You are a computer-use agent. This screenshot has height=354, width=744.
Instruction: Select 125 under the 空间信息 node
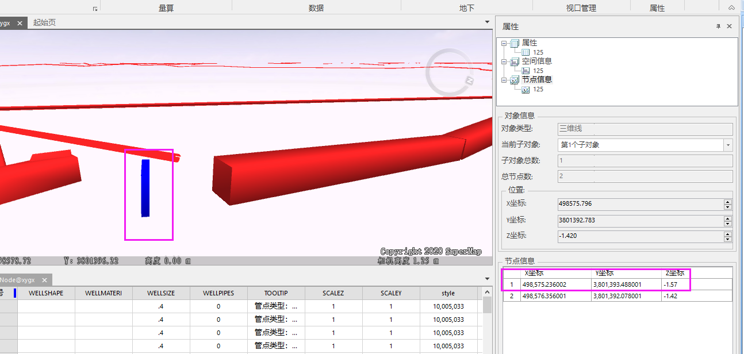pos(538,71)
